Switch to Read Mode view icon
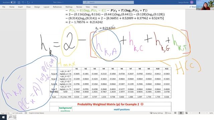Image resolution: width=214 pixels, height=120 pixels. [x=175, y=113]
